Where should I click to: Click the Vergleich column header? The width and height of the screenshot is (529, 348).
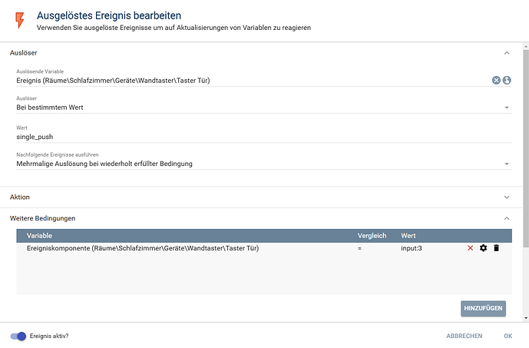(x=372, y=235)
